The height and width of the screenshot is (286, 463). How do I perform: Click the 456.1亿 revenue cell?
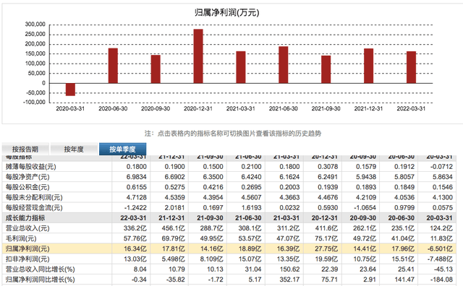174,228
